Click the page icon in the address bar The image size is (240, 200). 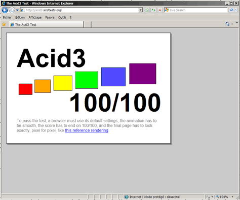click(22, 10)
